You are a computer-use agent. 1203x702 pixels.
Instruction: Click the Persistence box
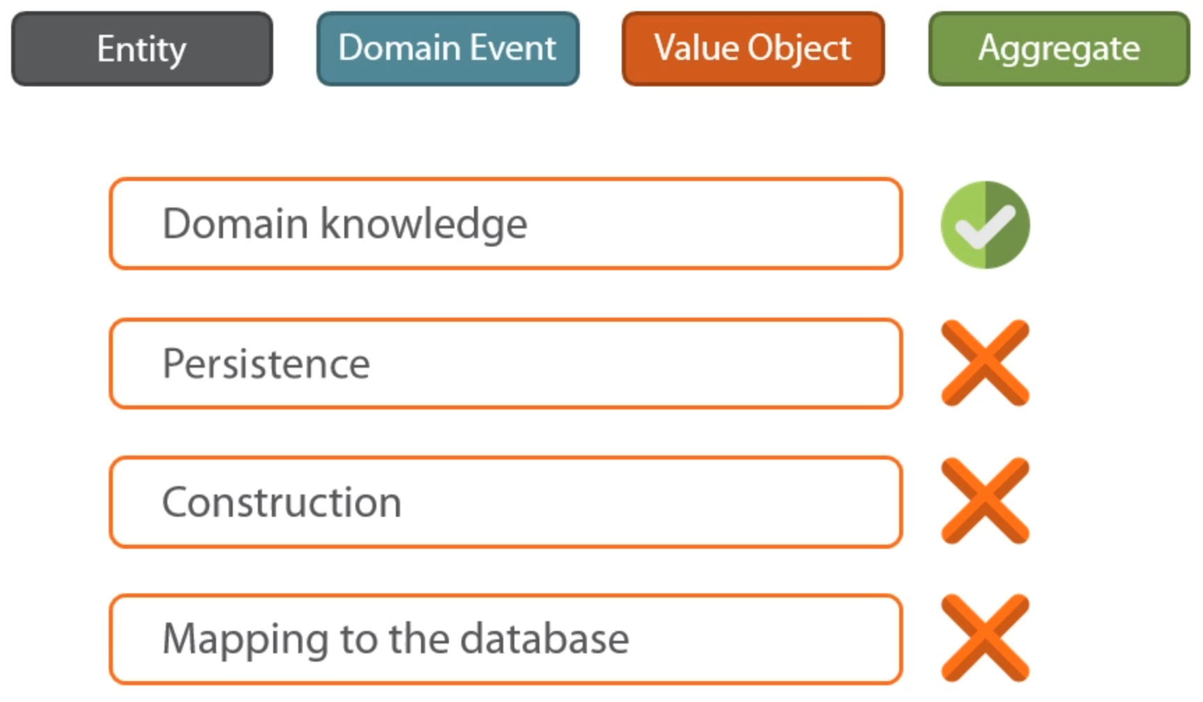pyautogui.click(x=506, y=364)
